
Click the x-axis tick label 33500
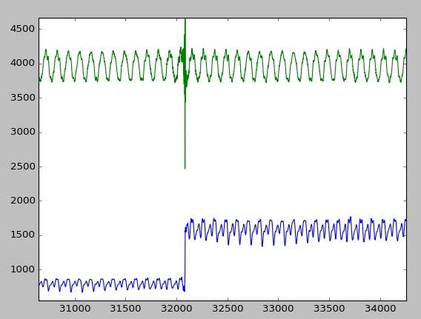coord(329,309)
